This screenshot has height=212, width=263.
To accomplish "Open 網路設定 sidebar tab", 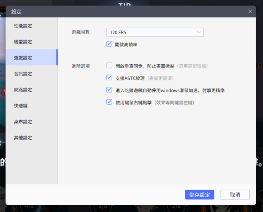I will click(32, 90).
